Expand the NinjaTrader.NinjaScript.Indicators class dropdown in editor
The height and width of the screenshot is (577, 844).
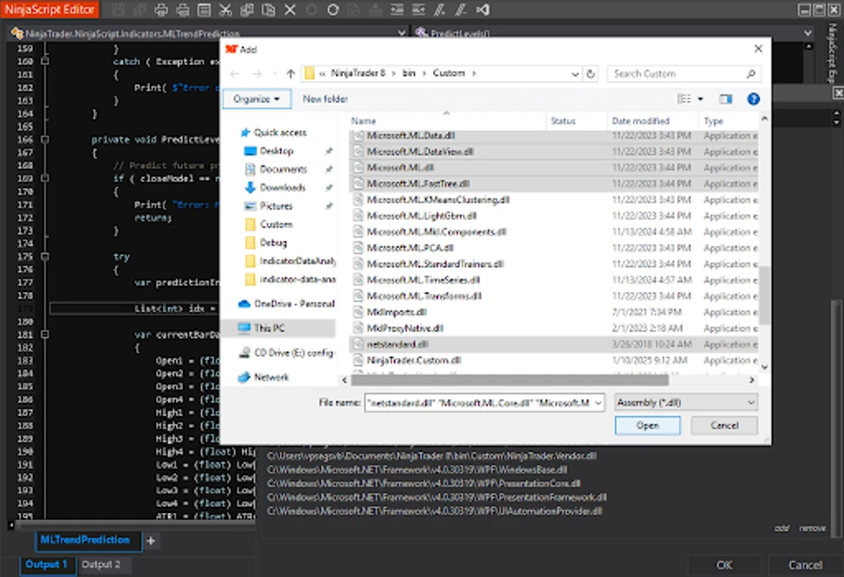click(401, 34)
